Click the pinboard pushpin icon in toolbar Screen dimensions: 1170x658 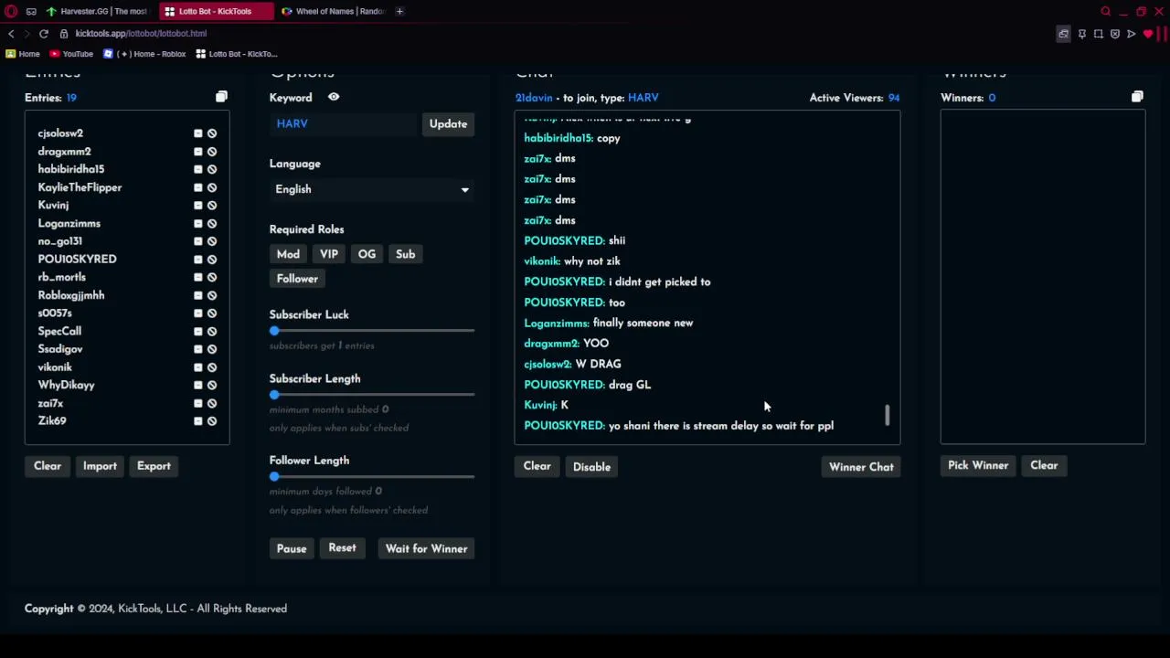1082,34
